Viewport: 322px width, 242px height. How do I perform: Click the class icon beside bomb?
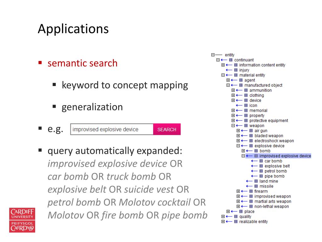[256, 151]
